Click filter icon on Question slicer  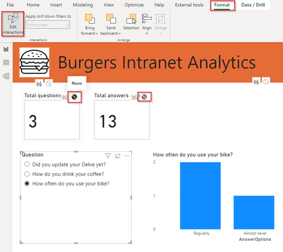[x=108, y=156]
